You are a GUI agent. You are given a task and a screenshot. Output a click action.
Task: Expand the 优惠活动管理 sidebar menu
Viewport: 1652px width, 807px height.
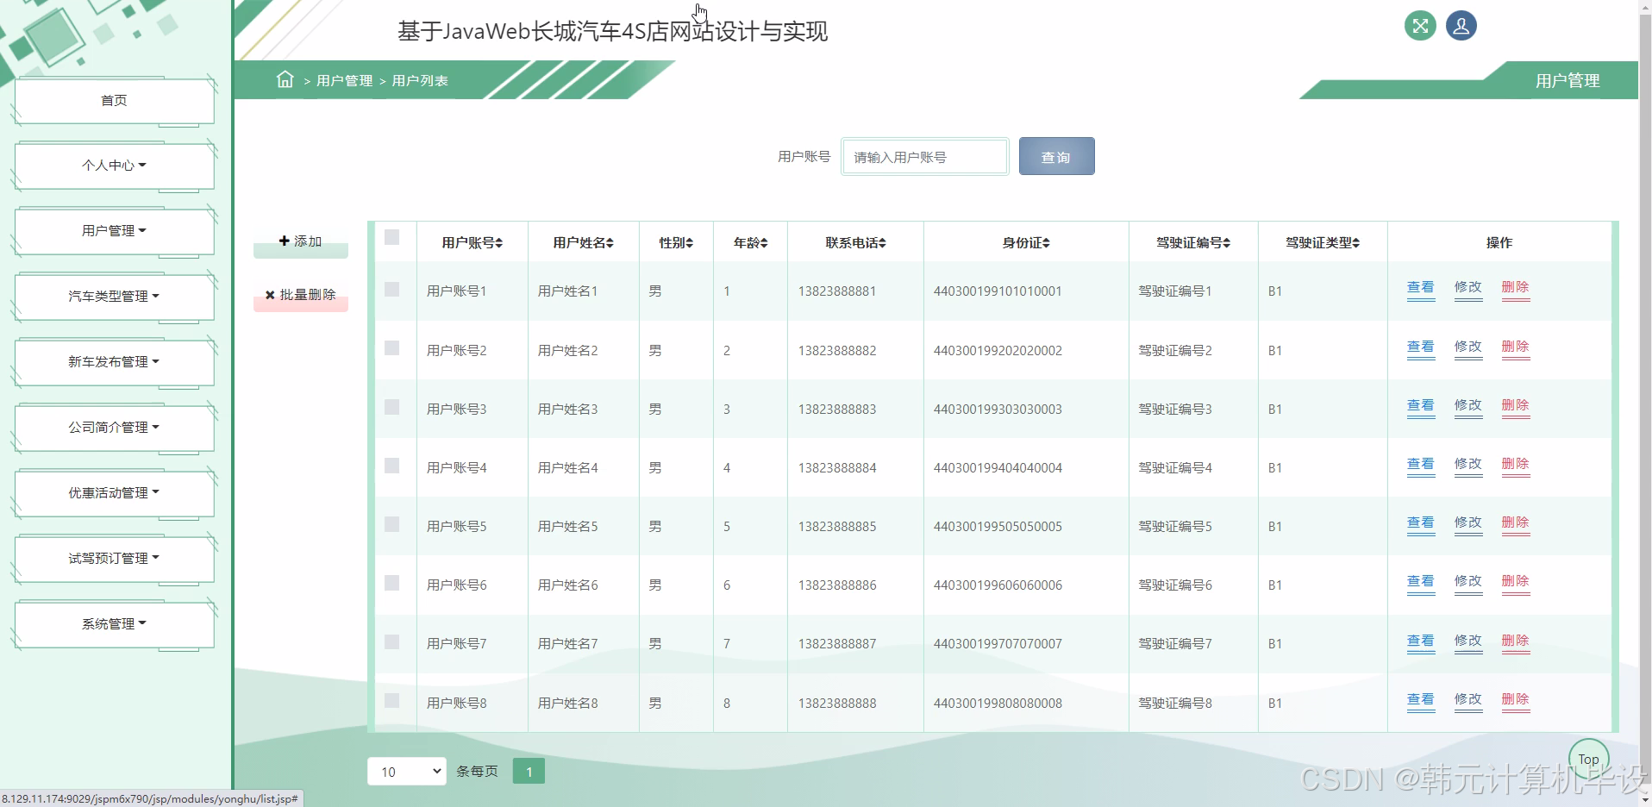(114, 493)
